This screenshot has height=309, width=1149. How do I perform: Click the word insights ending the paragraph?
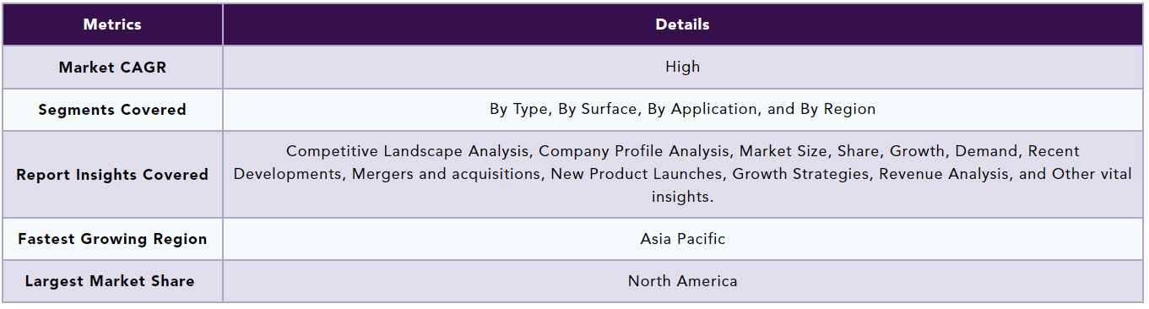680,197
